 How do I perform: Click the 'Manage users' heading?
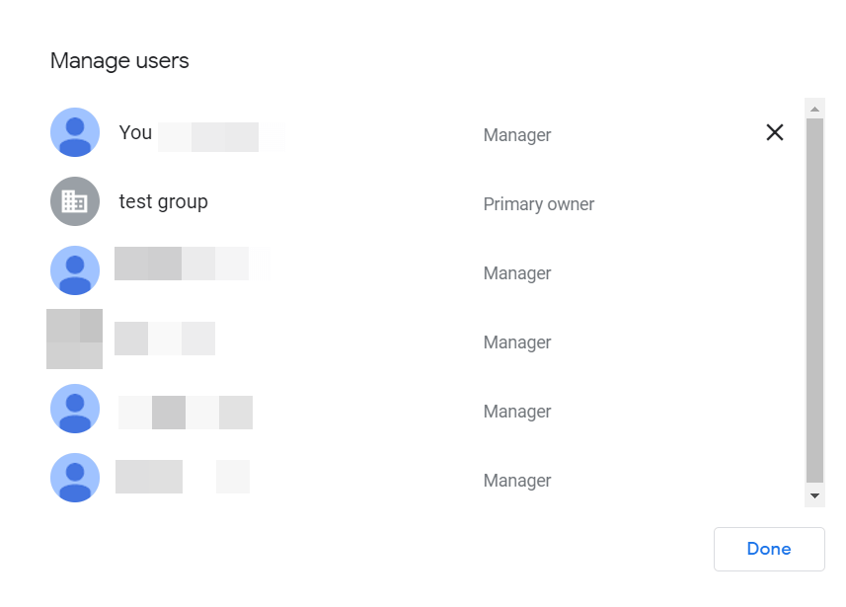(119, 61)
